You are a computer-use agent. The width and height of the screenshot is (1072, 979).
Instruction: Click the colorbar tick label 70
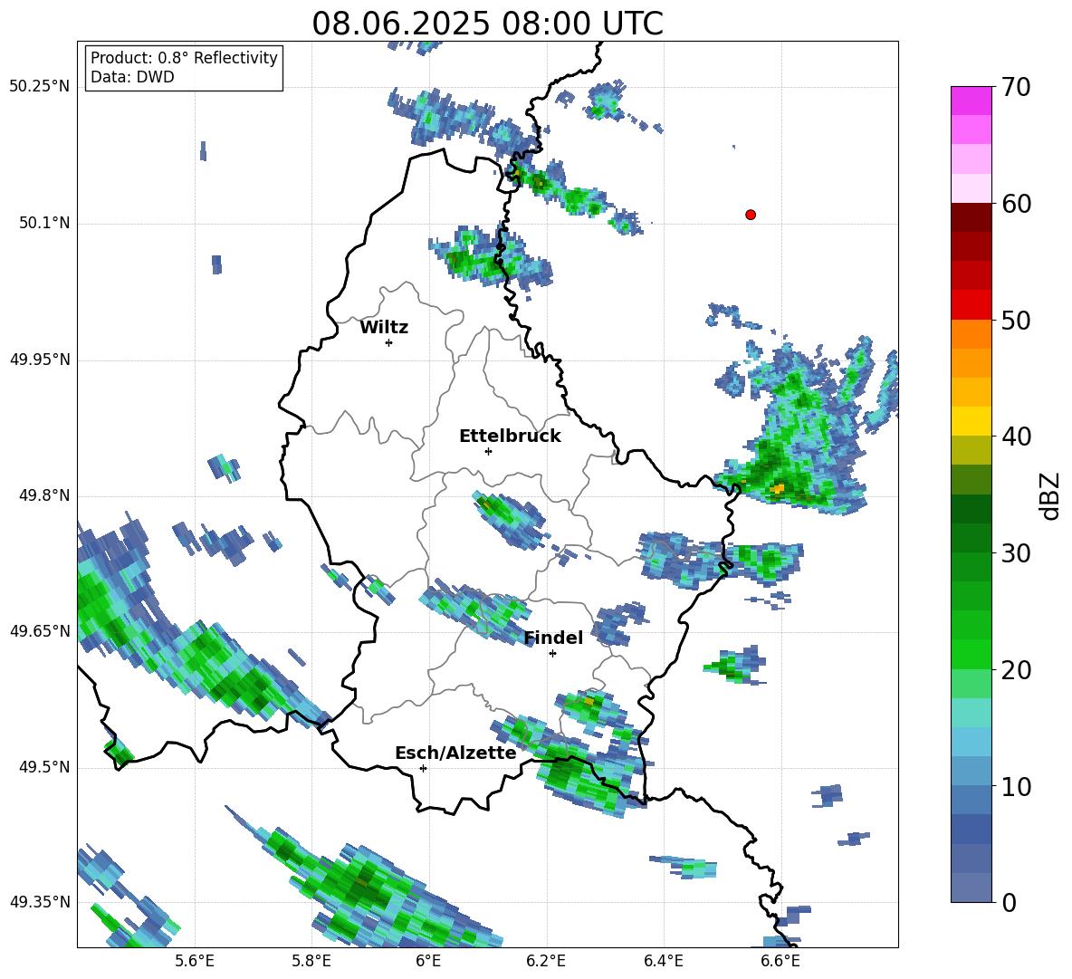(x=1016, y=88)
